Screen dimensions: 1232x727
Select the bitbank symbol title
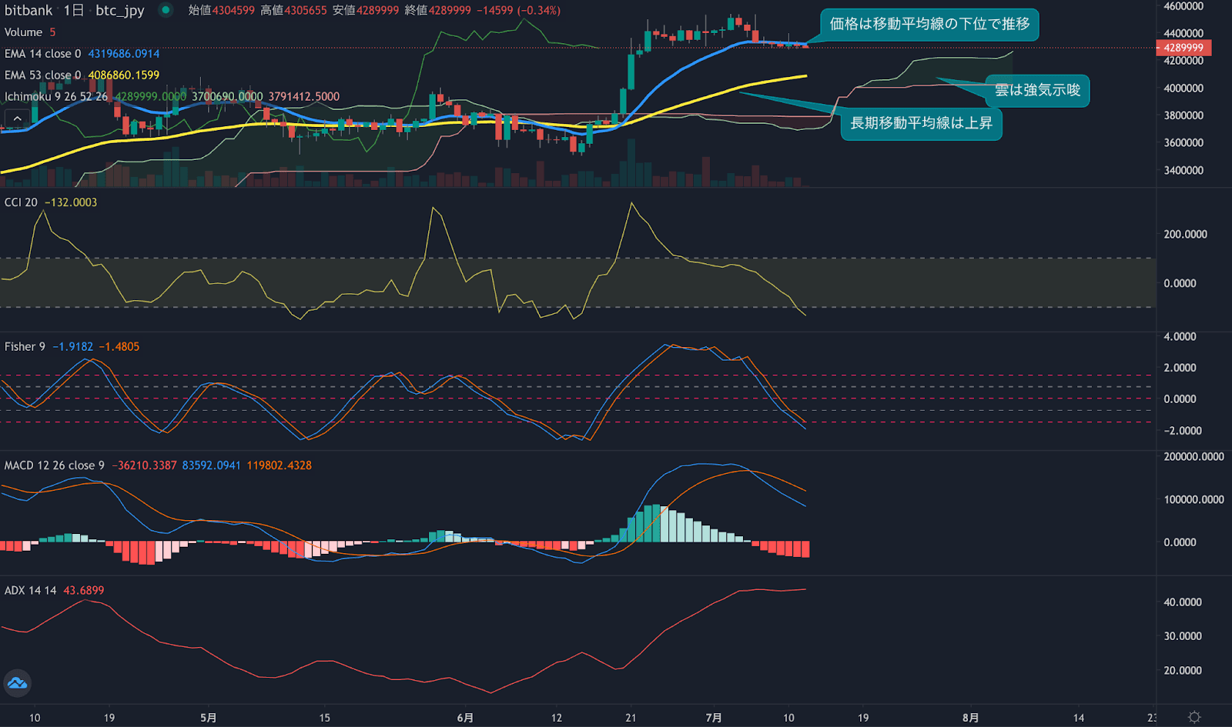tap(28, 10)
